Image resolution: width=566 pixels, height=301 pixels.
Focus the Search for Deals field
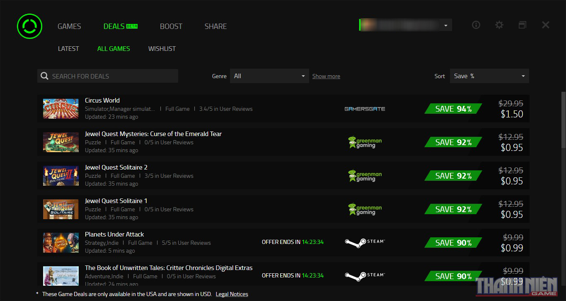(108, 76)
